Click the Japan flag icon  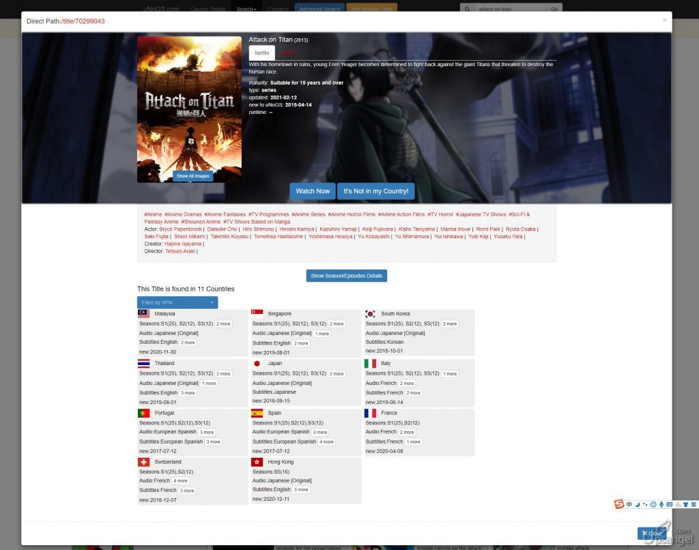(x=257, y=363)
